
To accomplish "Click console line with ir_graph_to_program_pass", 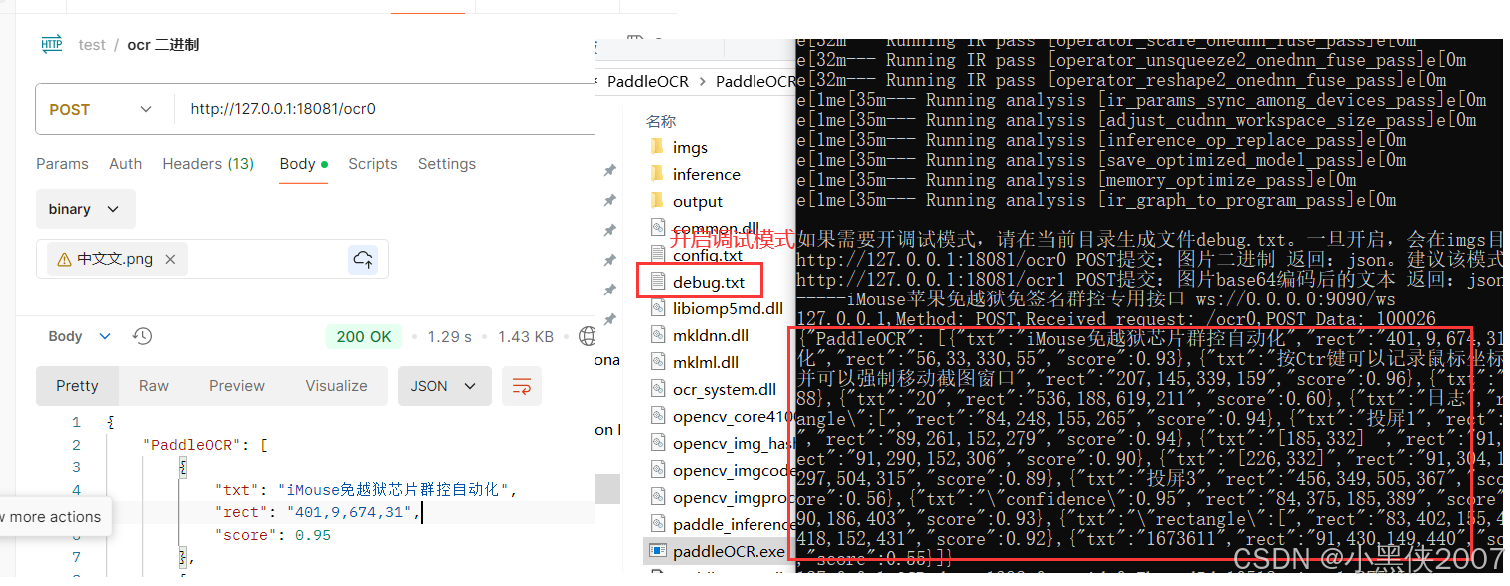I will coord(1096,200).
